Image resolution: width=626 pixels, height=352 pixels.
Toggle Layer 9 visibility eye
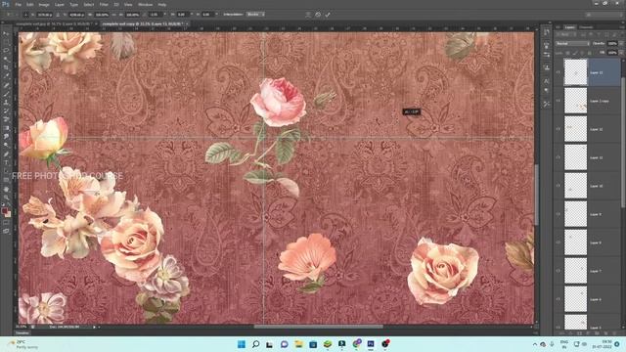pyautogui.click(x=559, y=214)
